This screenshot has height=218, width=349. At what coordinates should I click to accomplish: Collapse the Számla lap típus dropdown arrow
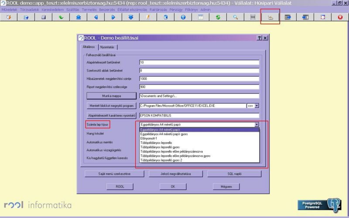click(257, 125)
